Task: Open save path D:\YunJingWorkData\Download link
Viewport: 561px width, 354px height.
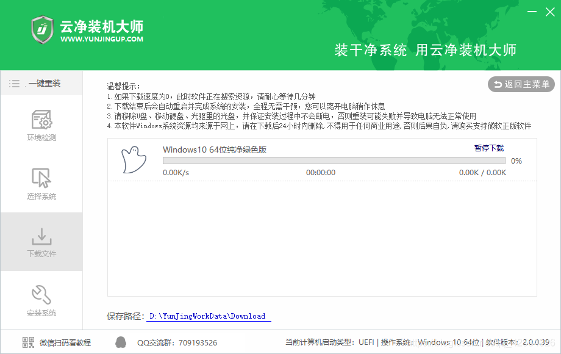Action: [209, 316]
